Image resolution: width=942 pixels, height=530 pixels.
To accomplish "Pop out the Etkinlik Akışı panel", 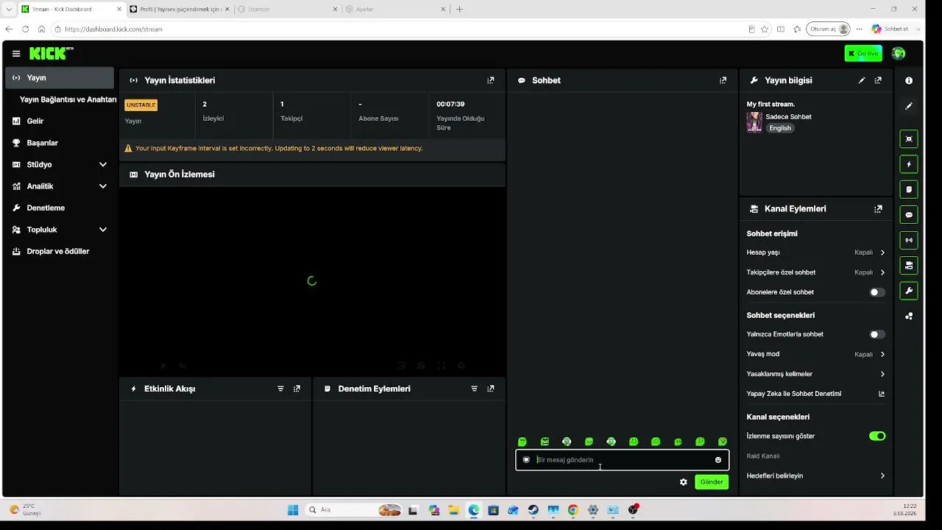I will [297, 389].
